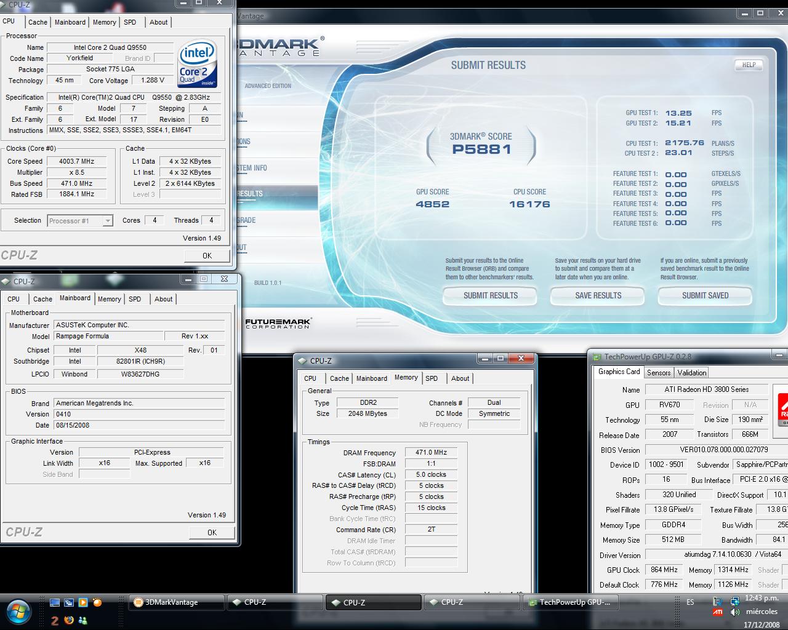Image resolution: width=788 pixels, height=630 pixels.
Task: Click the Mainboard CPU-Z window title icon
Action: [x=6, y=281]
